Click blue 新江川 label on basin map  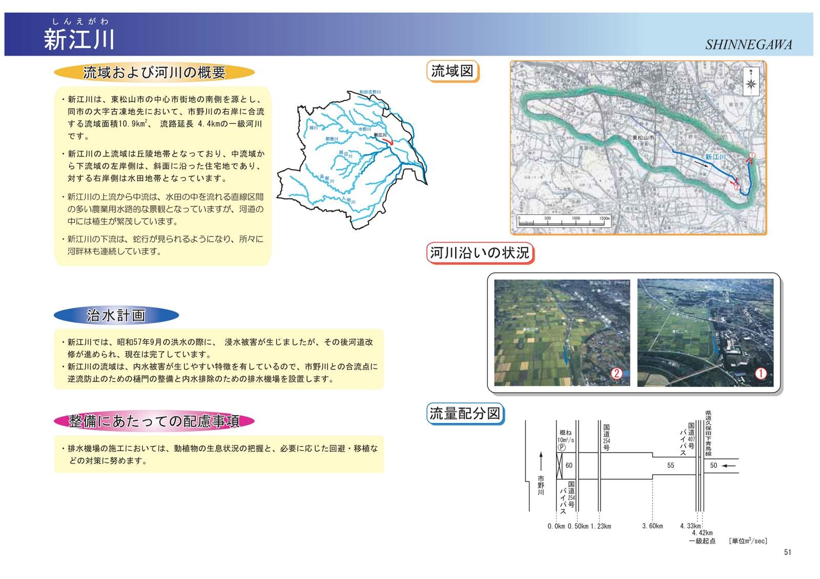pyautogui.click(x=715, y=157)
